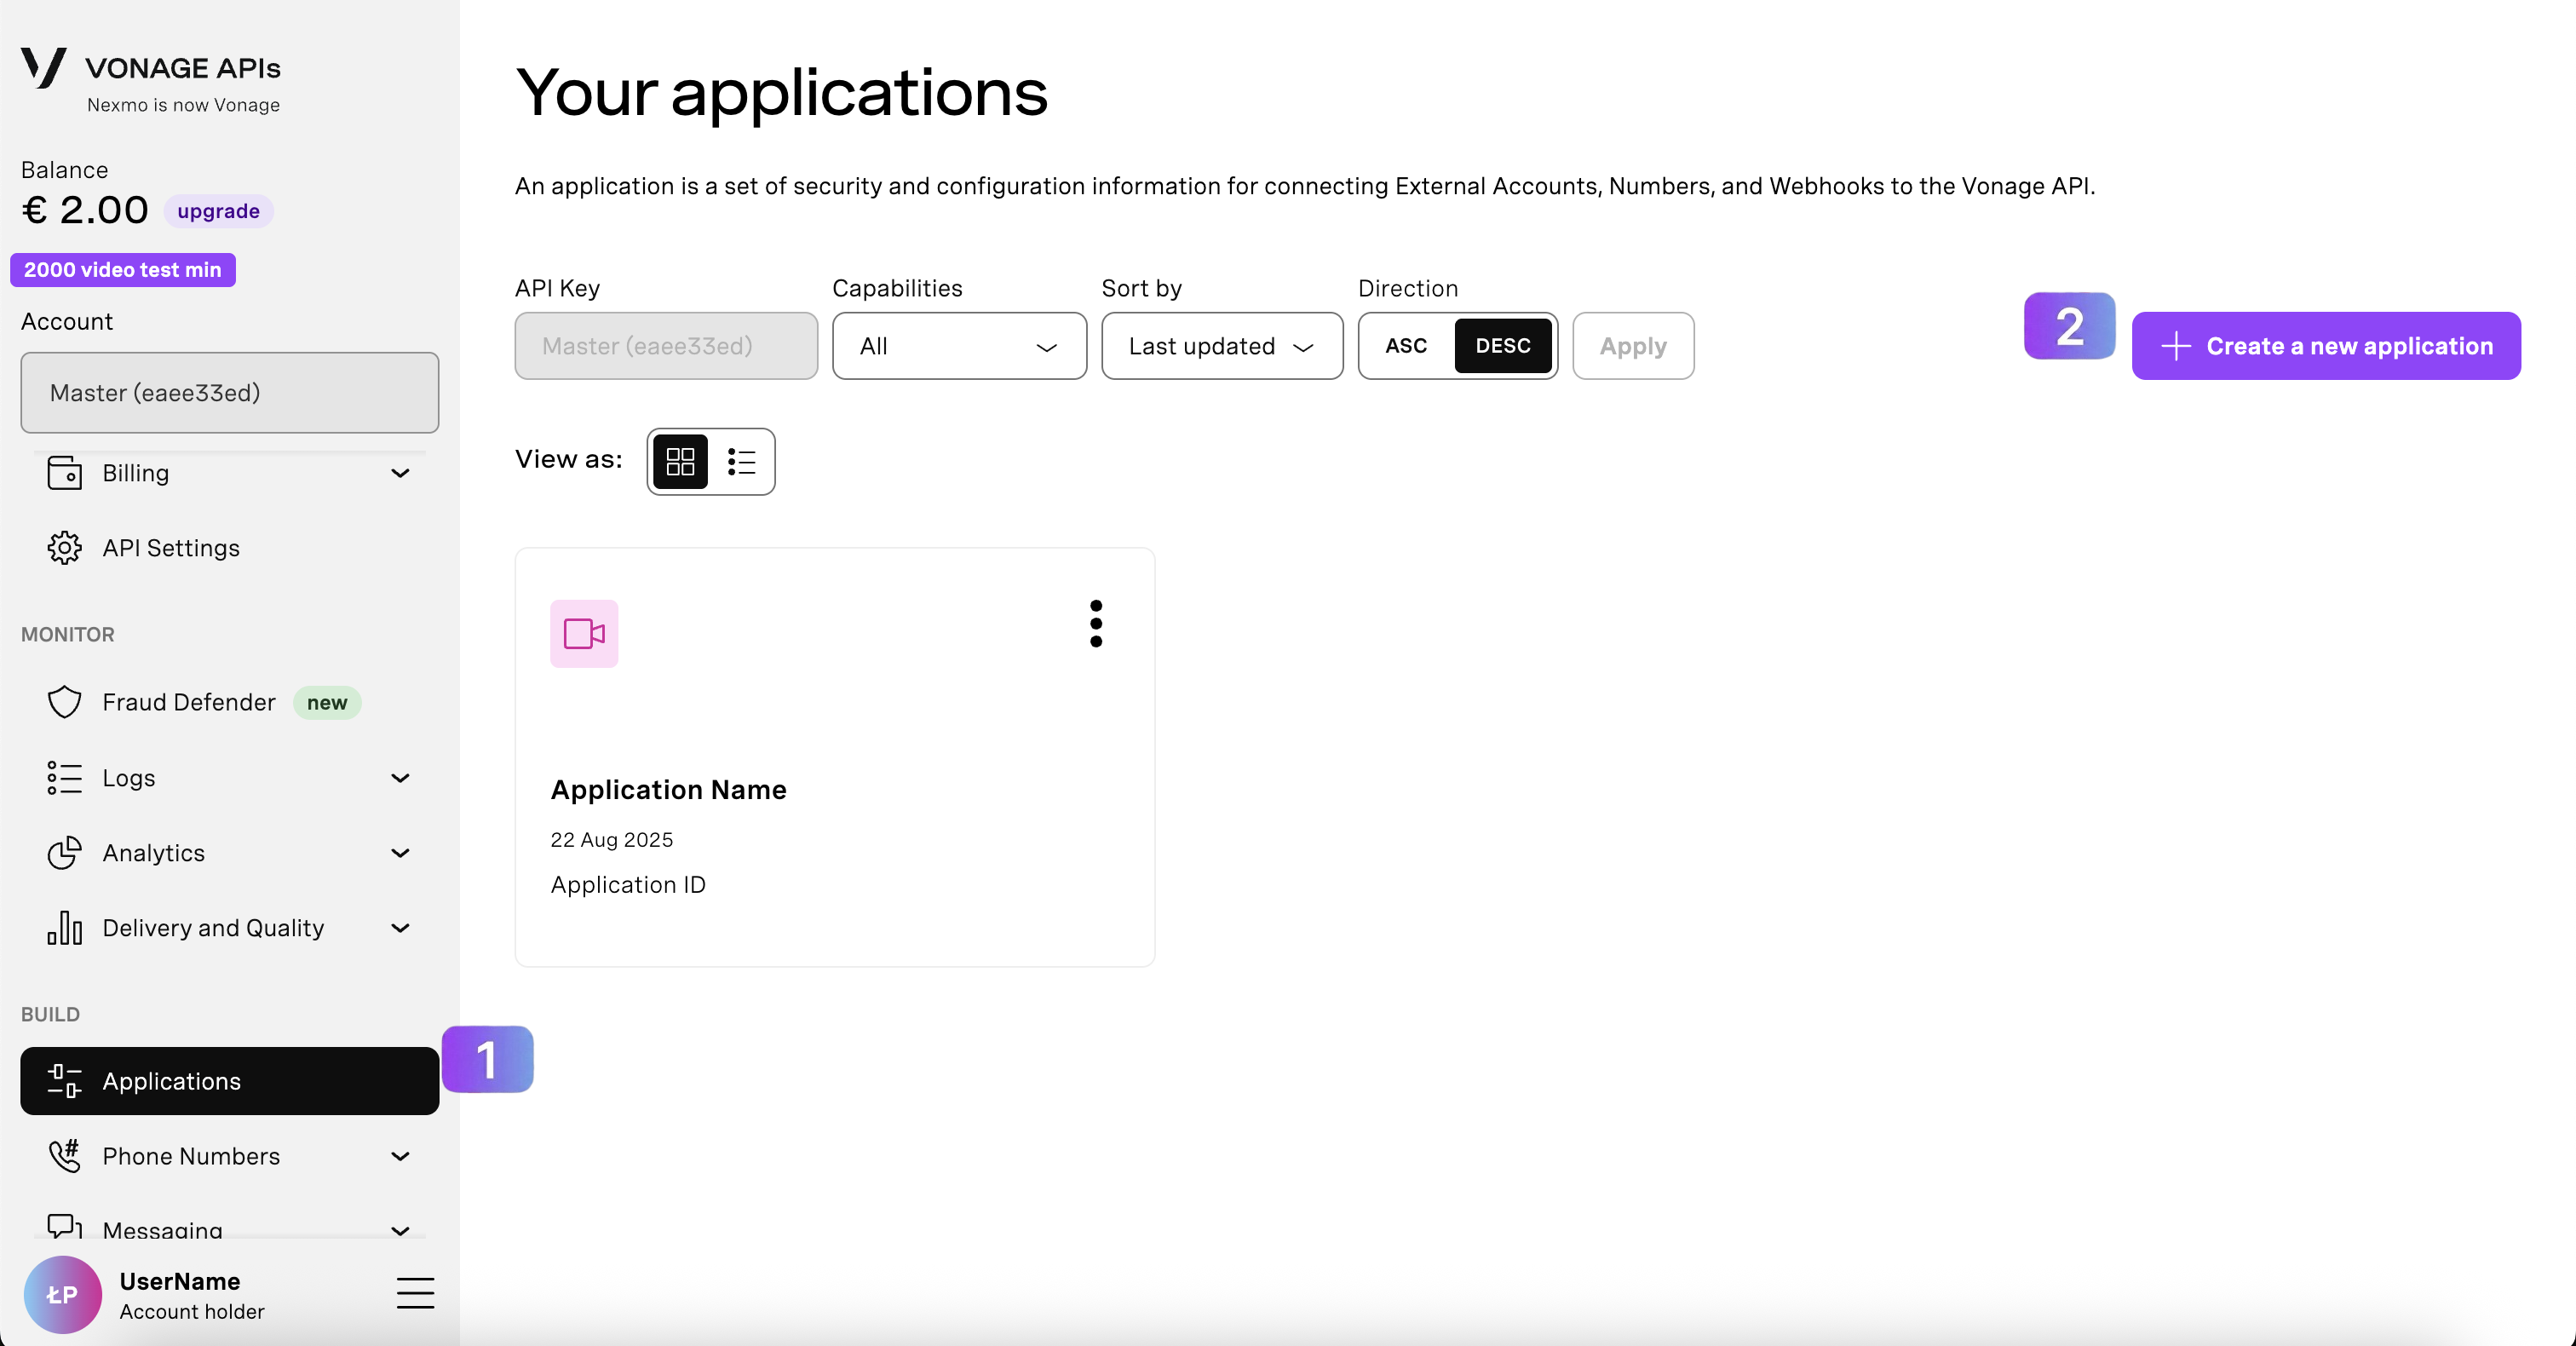Viewport: 2576px width, 1346px height.
Task: Set sort direction to ASC
Action: point(1405,346)
